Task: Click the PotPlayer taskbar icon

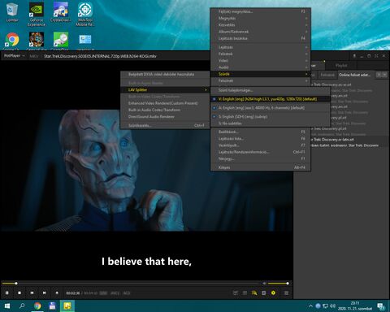Action: click(67, 306)
